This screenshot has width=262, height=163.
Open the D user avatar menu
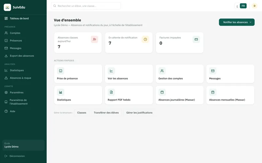pos(254,6)
